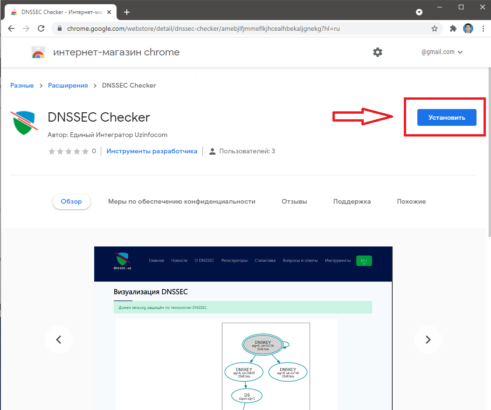491x410 pixels.
Task: Open the Chrome three-dot menu
Action: (483, 28)
